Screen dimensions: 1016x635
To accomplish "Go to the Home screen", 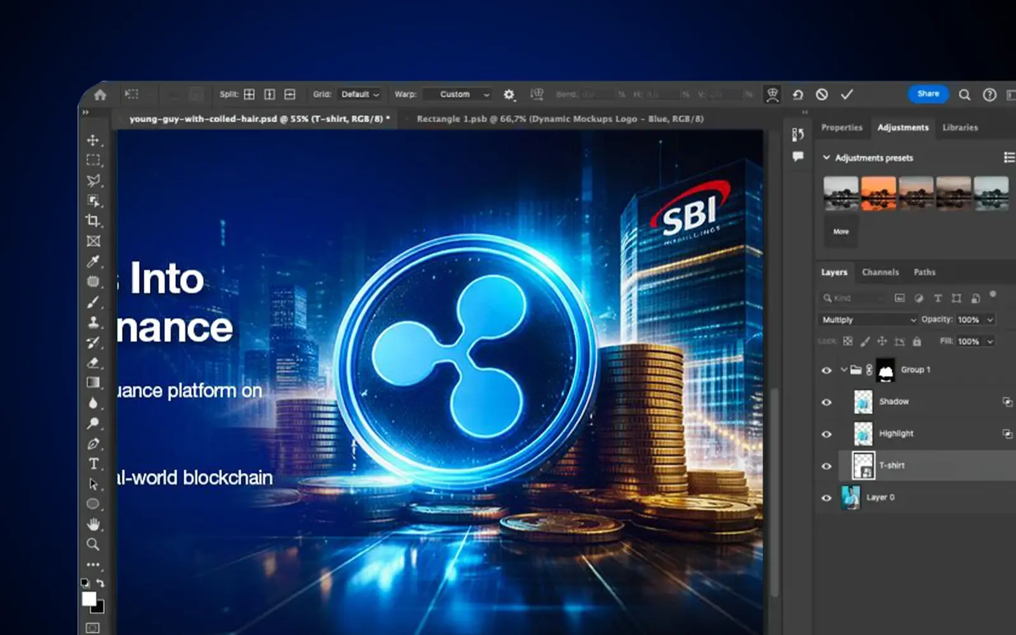I will [x=100, y=95].
